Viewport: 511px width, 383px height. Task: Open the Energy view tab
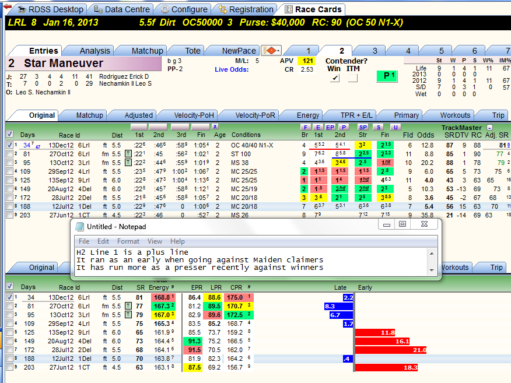pos(308,115)
